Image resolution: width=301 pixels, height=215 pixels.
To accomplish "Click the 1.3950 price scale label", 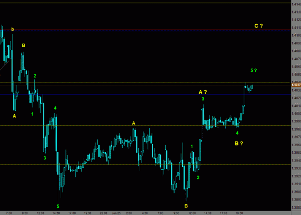I will 296,152.
